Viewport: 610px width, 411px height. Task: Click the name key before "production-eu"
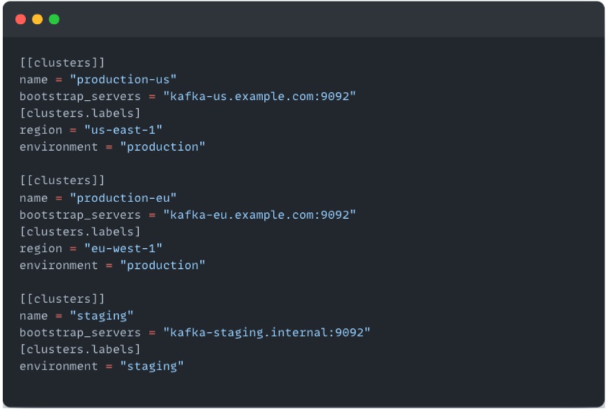pos(33,198)
